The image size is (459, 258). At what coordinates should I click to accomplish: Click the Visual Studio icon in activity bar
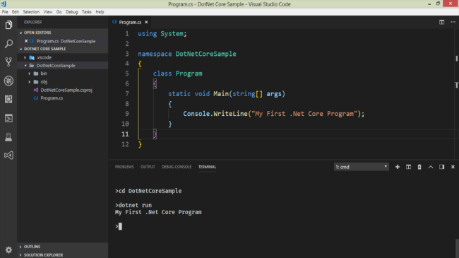click(x=8, y=155)
